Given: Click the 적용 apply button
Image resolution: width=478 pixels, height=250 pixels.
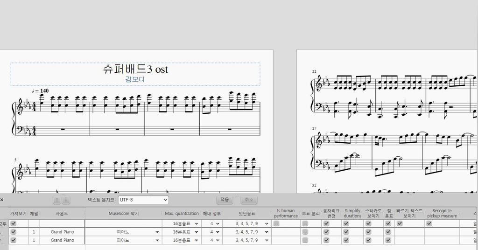Looking at the screenshot, I should coord(225,200).
